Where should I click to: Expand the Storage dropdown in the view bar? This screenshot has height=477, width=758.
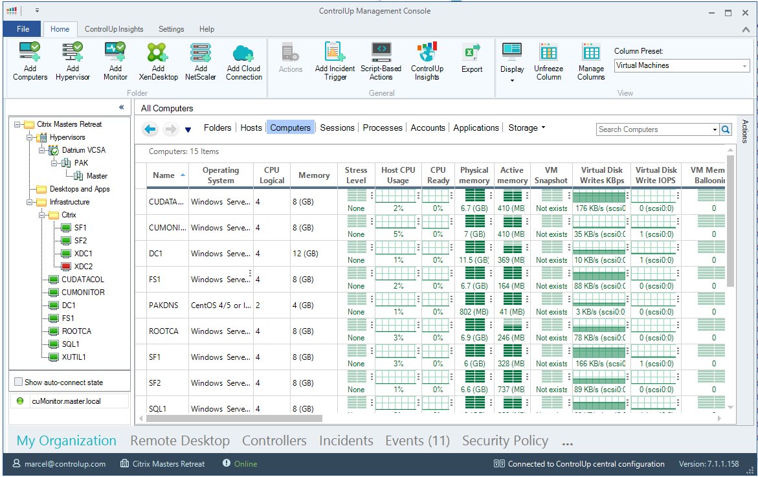(542, 128)
